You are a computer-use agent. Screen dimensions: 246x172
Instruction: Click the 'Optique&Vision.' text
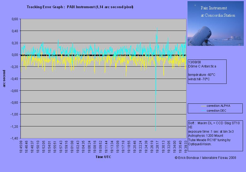200,144
